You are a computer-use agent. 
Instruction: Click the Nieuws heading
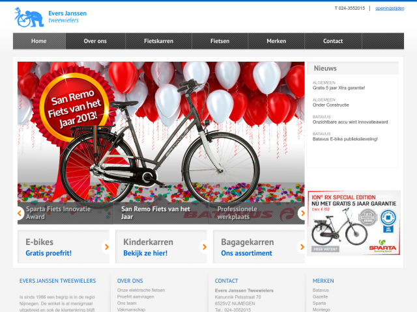point(325,68)
